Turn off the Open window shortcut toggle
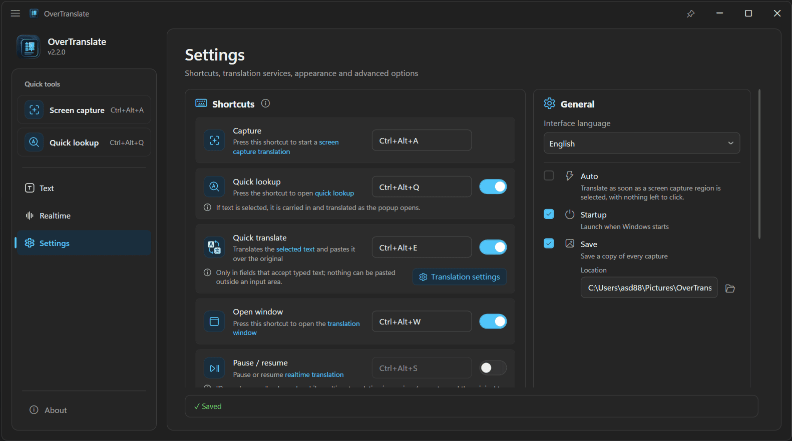The image size is (792, 441). [x=493, y=321]
